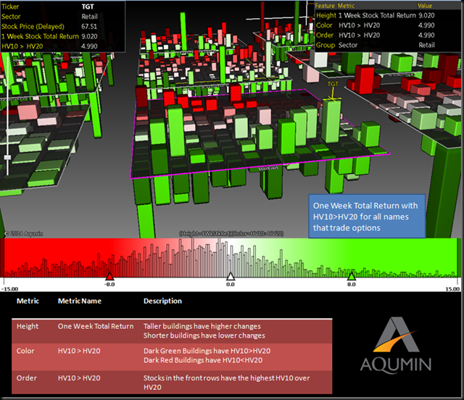
Task: Click the white 0.0 triangle marker
Action: (x=231, y=277)
